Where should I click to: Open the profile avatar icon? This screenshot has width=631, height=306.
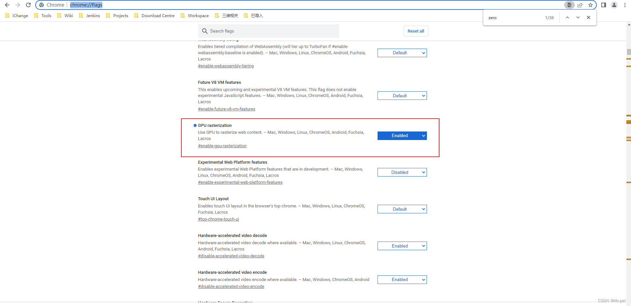(614, 5)
